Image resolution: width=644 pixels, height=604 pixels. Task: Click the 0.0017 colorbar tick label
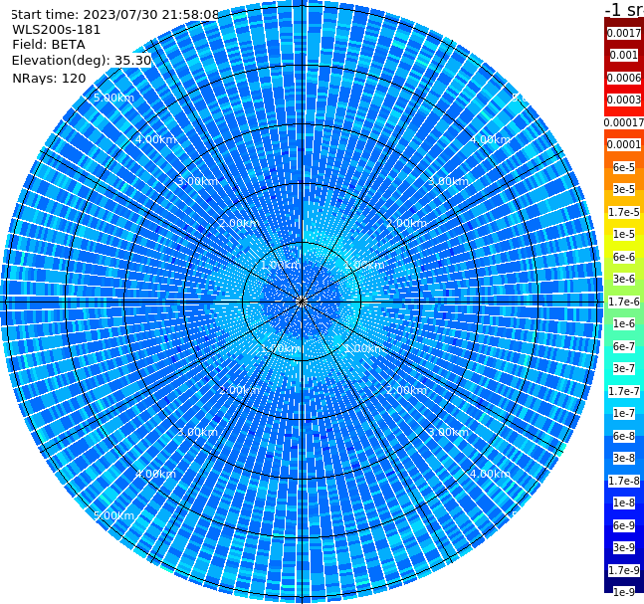[x=624, y=33]
